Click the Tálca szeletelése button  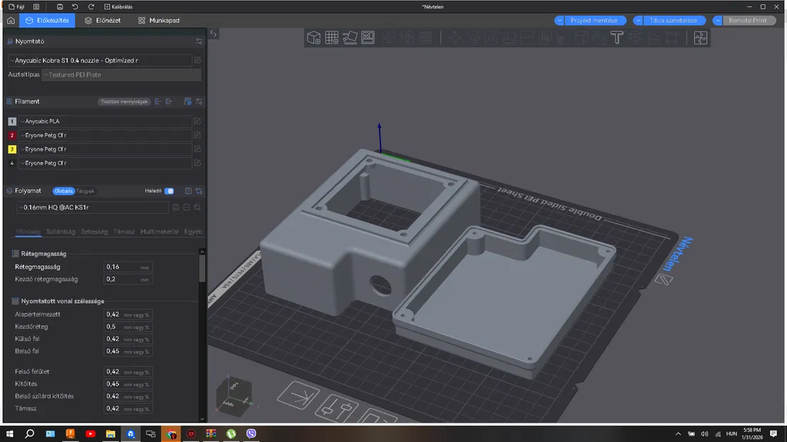673,21
